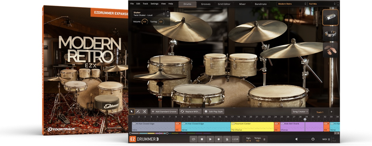Toggle the metronome
Screen dimensions: 372x146
[227, 139]
